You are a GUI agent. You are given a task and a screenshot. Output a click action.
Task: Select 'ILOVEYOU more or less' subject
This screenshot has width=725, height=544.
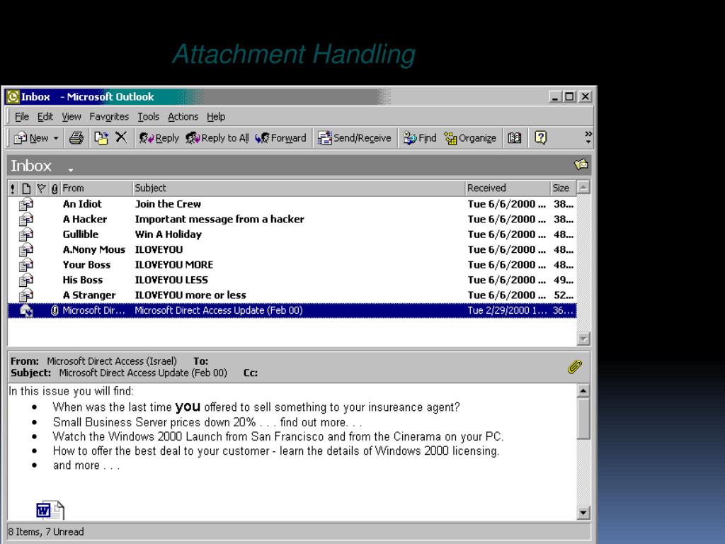click(190, 295)
